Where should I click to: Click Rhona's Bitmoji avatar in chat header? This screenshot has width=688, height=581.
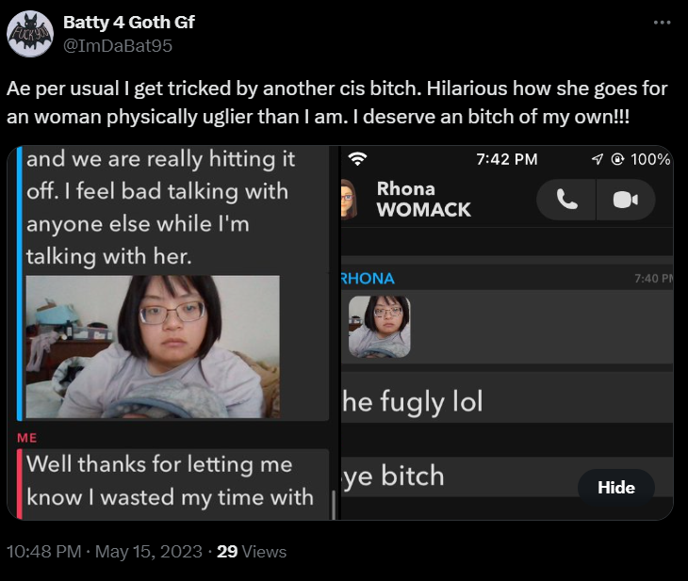tap(349, 199)
